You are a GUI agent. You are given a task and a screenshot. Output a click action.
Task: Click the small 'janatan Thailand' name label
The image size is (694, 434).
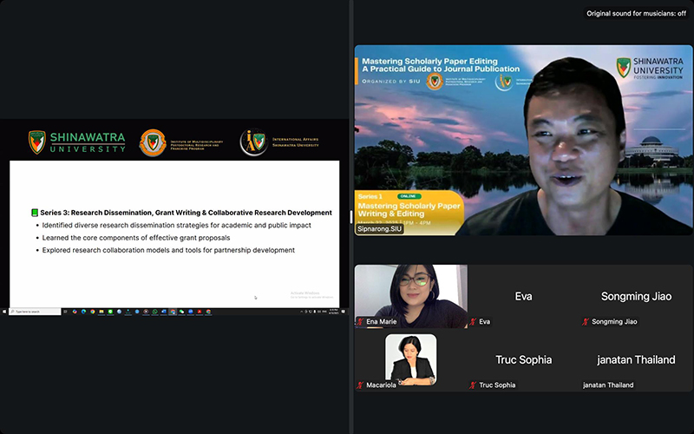click(608, 385)
